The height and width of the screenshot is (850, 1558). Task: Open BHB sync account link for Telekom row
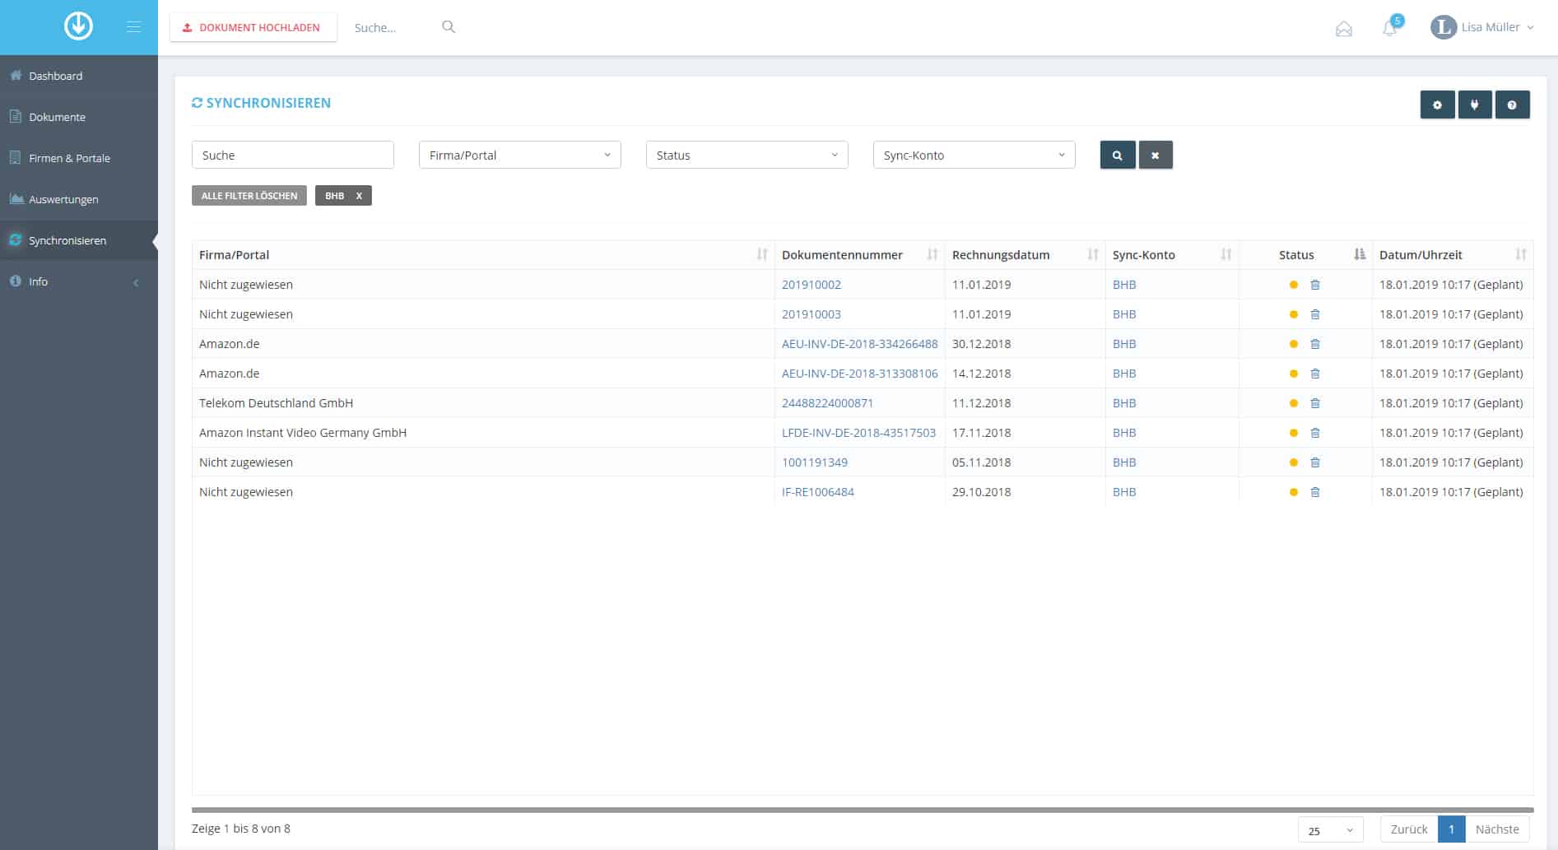click(1124, 403)
